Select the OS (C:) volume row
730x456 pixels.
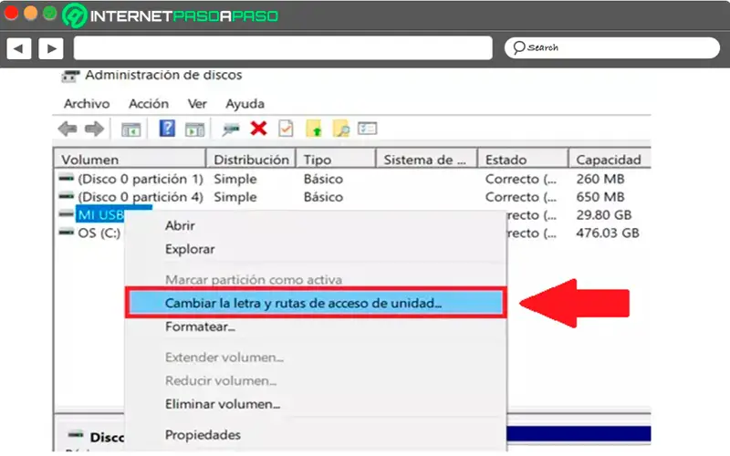tap(99, 233)
